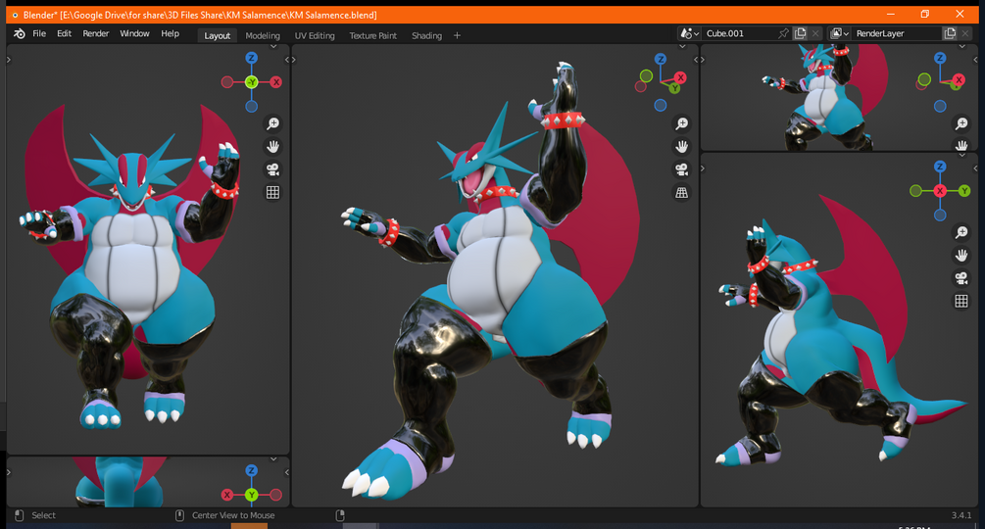Screen dimensions: 985x529
Task: Remove the Cube.001 scene with the X
Action: (815, 33)
